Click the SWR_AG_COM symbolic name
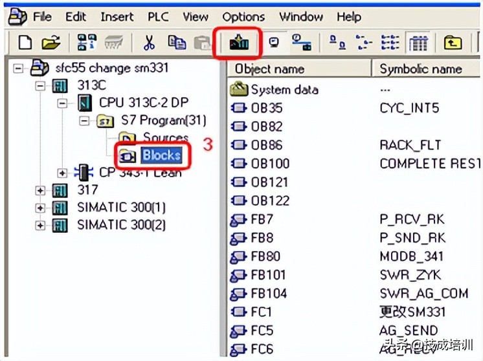 point(424,294)
